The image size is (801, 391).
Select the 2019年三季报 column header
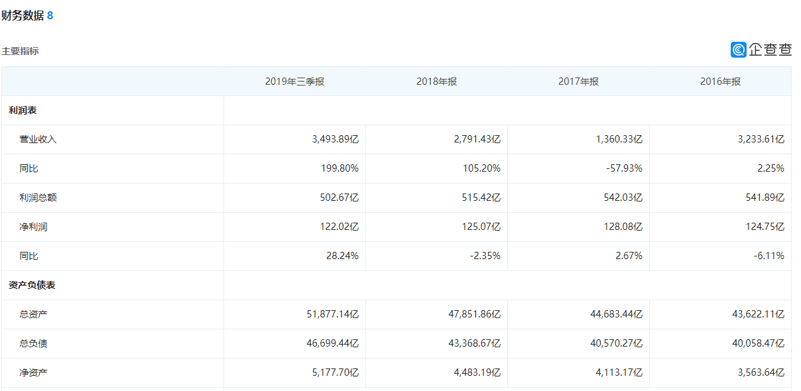[294, 82]
